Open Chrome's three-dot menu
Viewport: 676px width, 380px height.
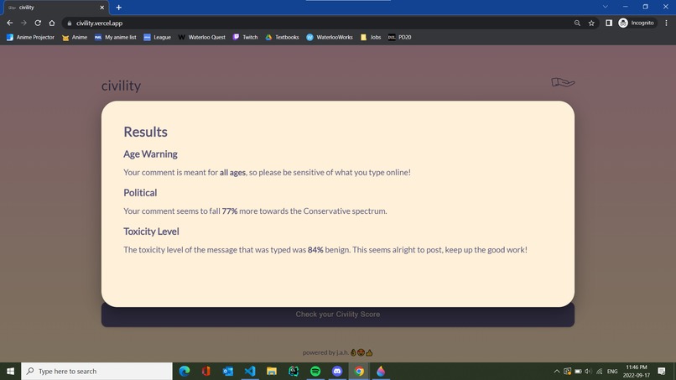coord(665,23)
